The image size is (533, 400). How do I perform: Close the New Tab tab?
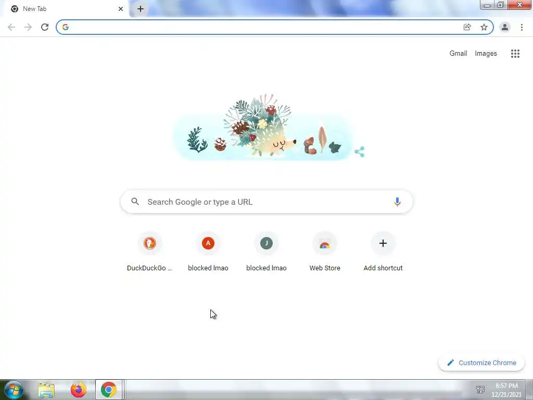121,9
